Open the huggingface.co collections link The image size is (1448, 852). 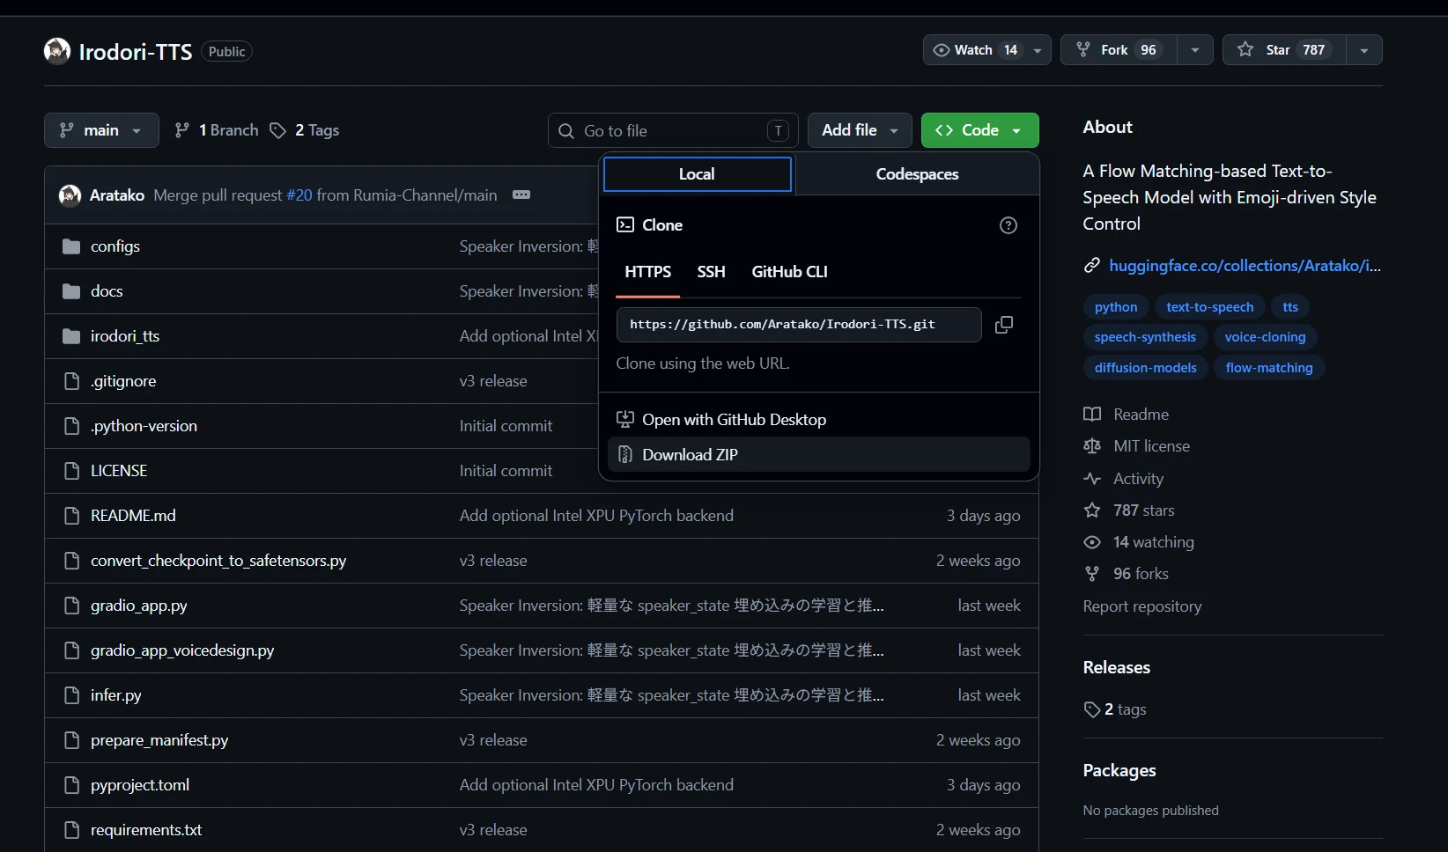pos(1245,266)
